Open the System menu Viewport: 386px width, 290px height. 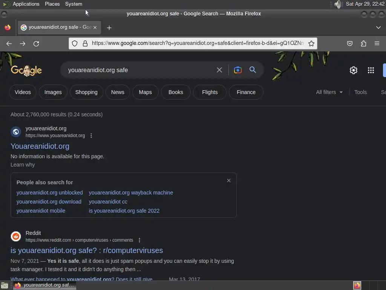pyautogui.click(x=74, y=4)
